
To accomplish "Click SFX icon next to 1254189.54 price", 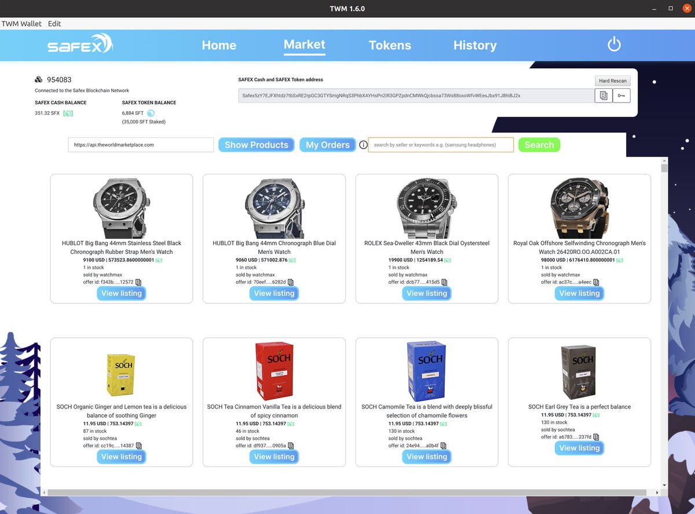I will [448, 261].
